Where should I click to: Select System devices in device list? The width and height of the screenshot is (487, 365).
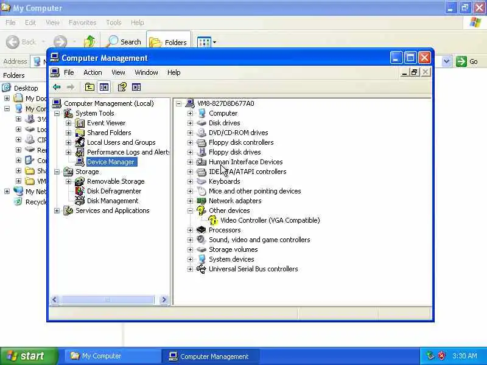[x=231, y=260]
